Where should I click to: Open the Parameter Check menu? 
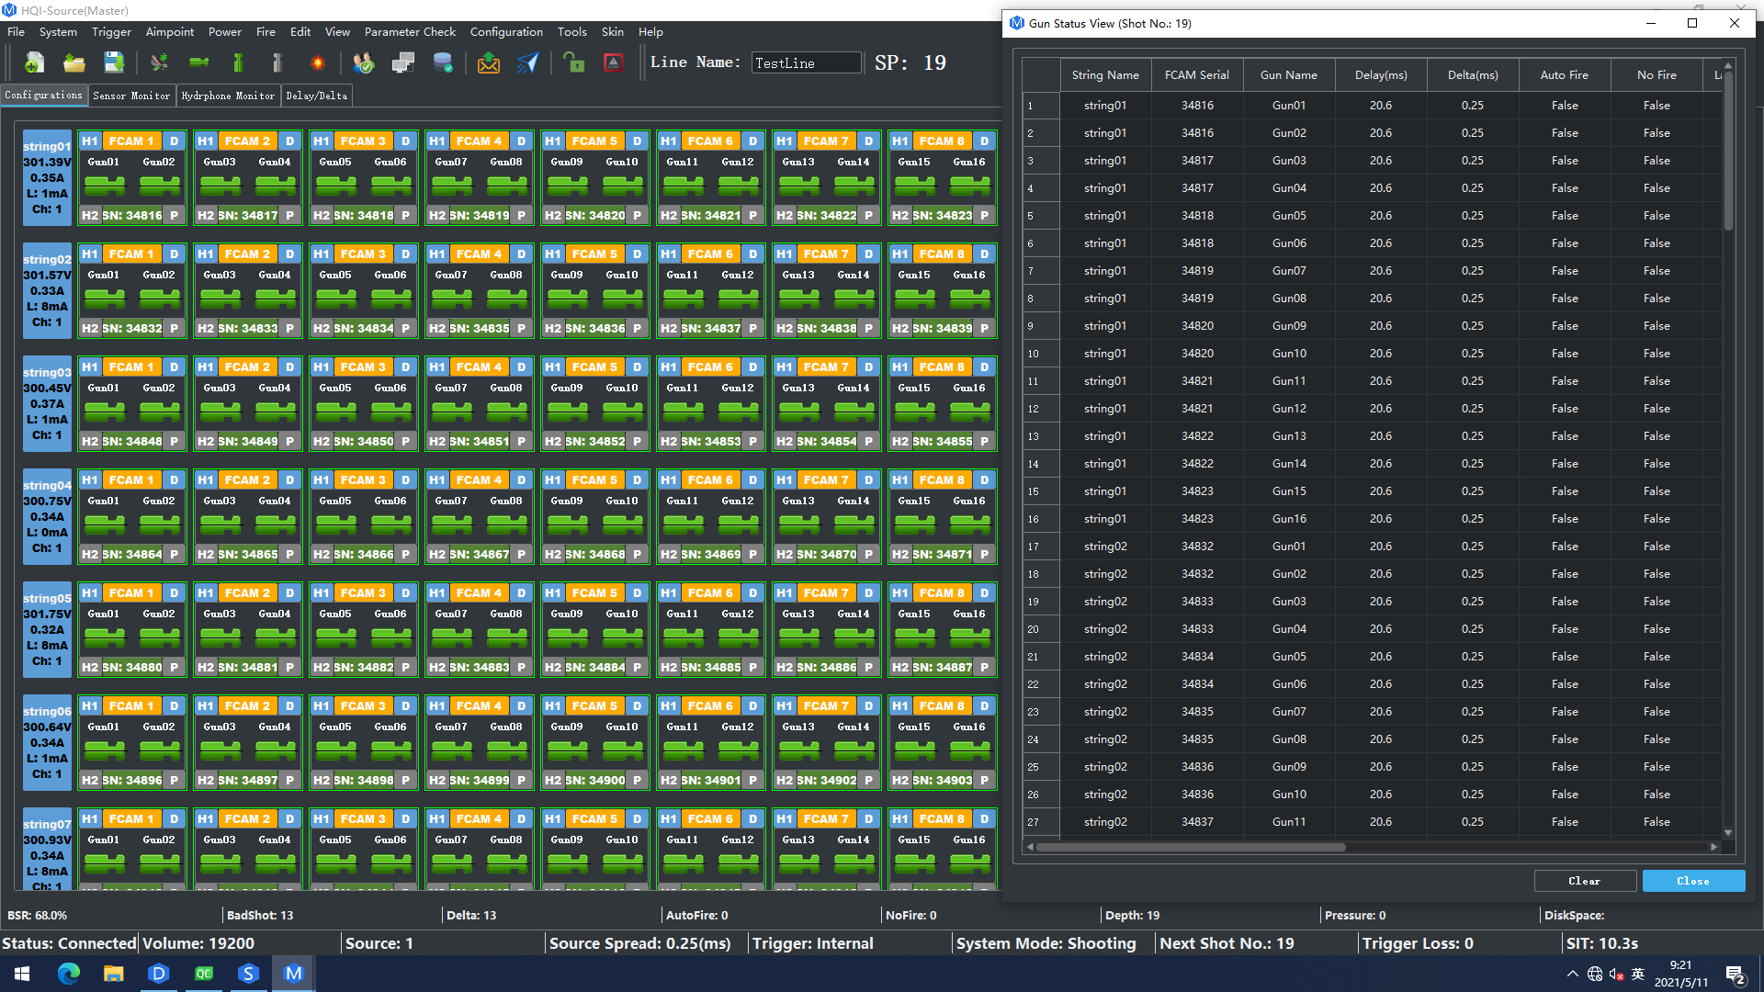click(410, 31)
